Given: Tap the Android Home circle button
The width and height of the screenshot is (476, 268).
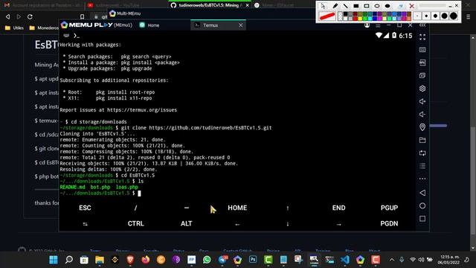Looking at the screenshot, I should (422, 205).
